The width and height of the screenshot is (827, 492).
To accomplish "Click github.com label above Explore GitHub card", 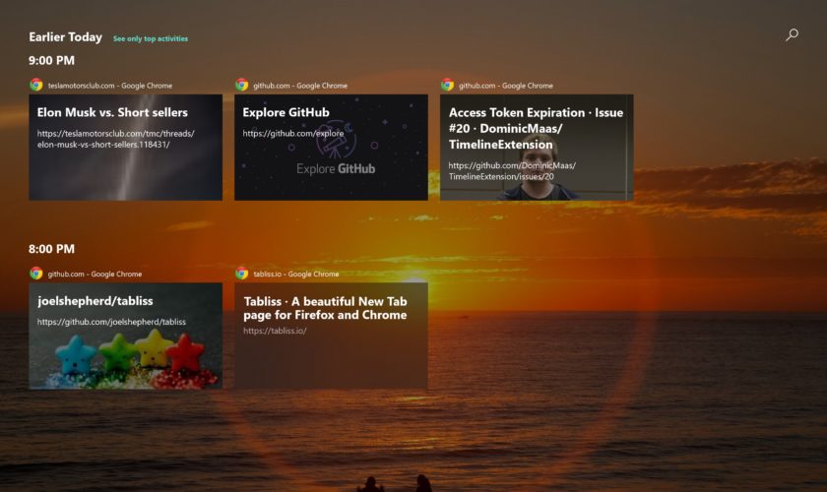I will click(300, 86).
